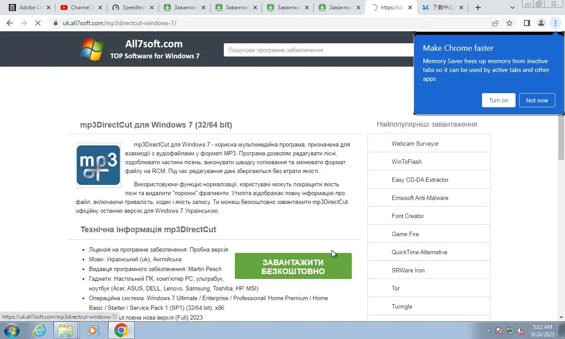
Task: Dismiss Memory Saver with Not now
Action: click(537, 100)
